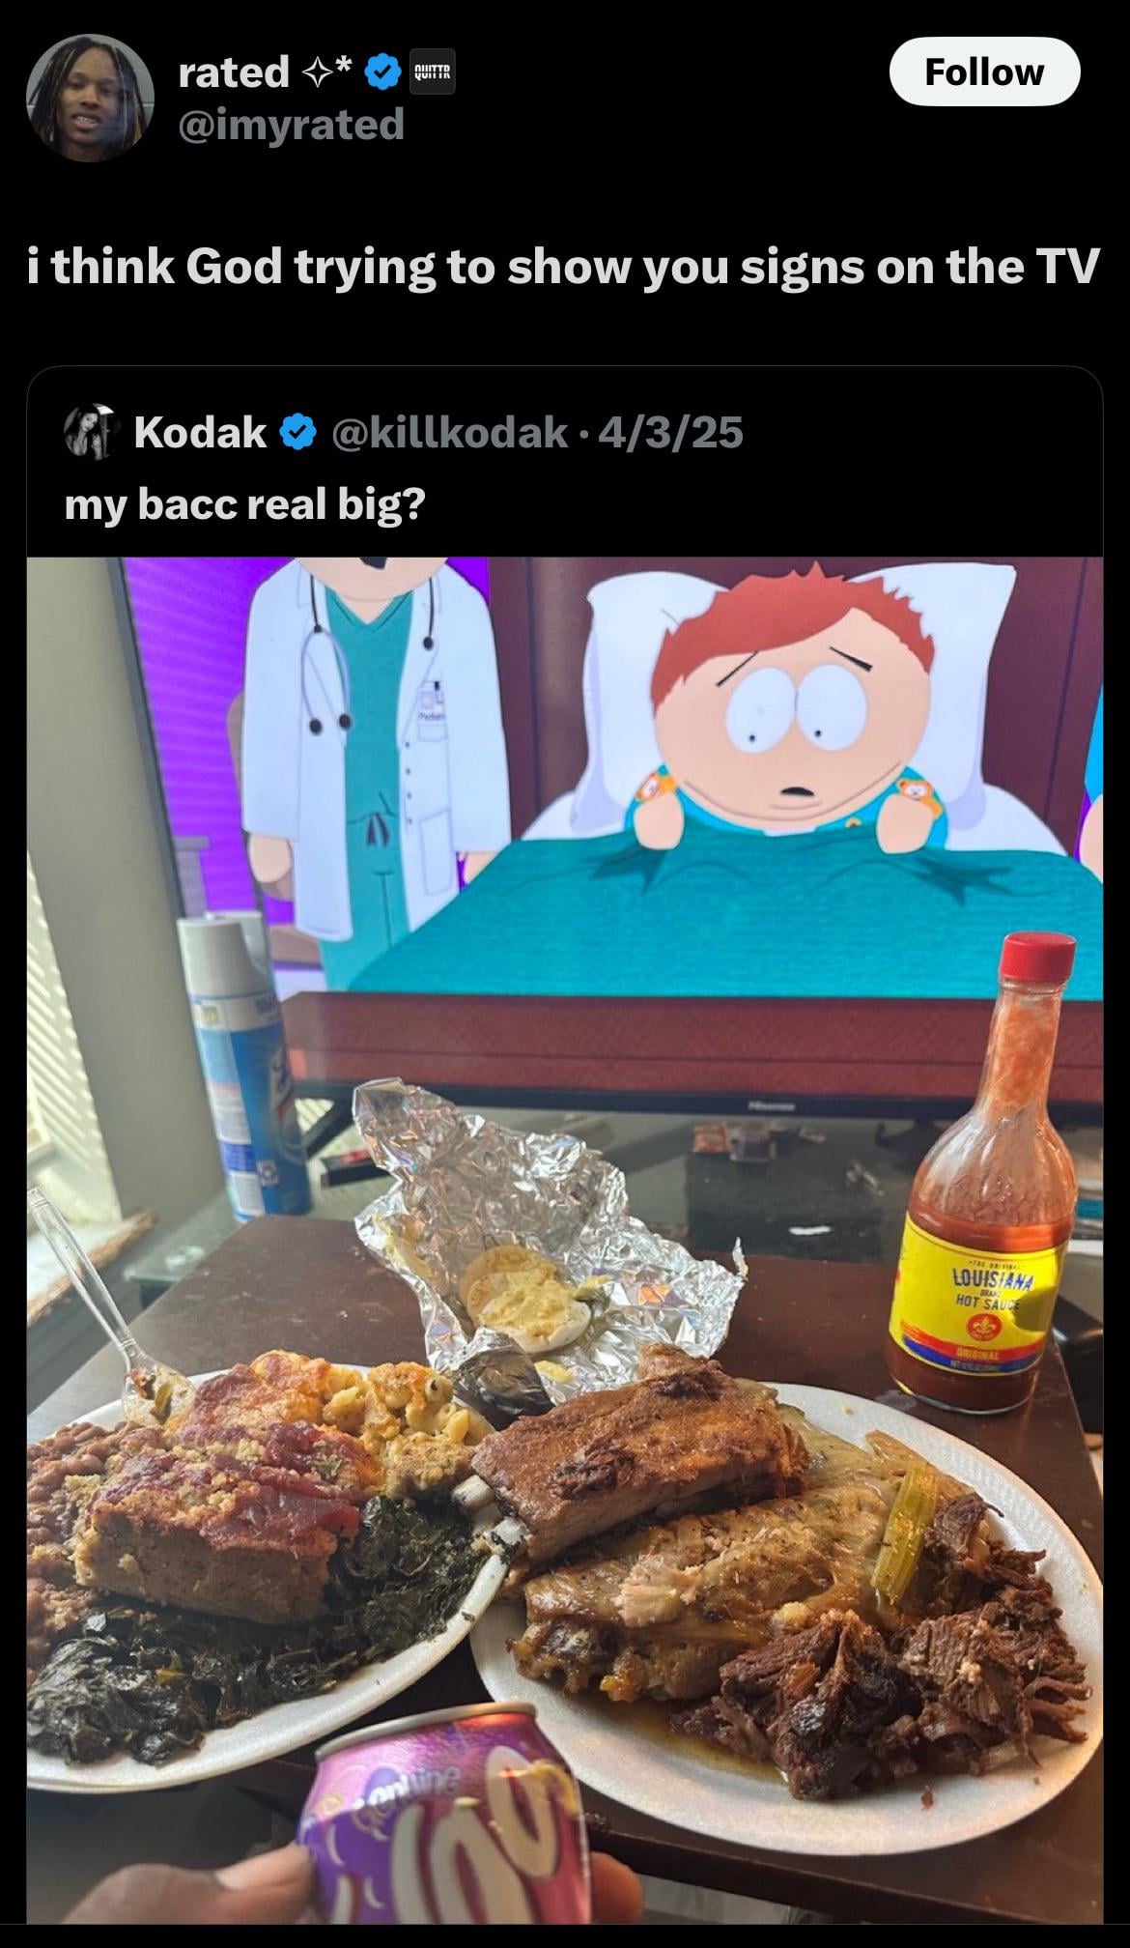Click the Kodak display name

click(x=200, y=431)
